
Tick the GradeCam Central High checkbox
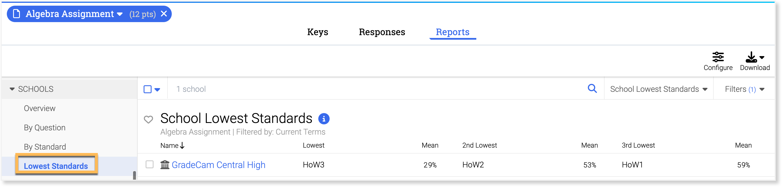(149, 164)
